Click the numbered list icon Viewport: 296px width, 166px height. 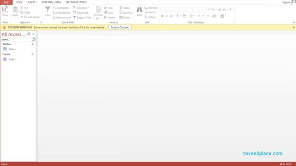[214, 9]
